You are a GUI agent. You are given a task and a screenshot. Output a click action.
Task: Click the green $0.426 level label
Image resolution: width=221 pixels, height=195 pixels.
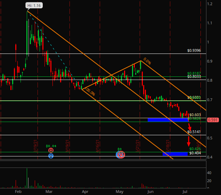tap(195, 149)
